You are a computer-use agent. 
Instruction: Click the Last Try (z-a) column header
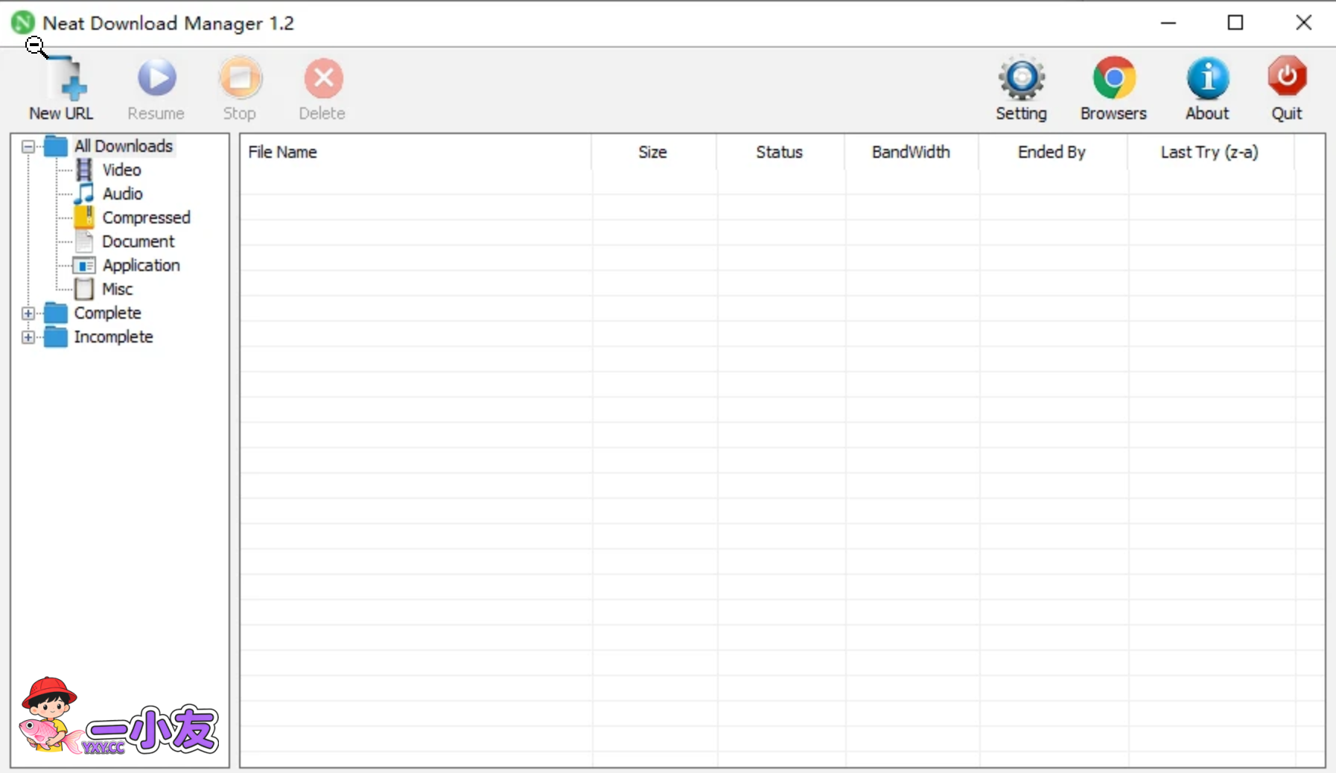tap(1209, 153)
